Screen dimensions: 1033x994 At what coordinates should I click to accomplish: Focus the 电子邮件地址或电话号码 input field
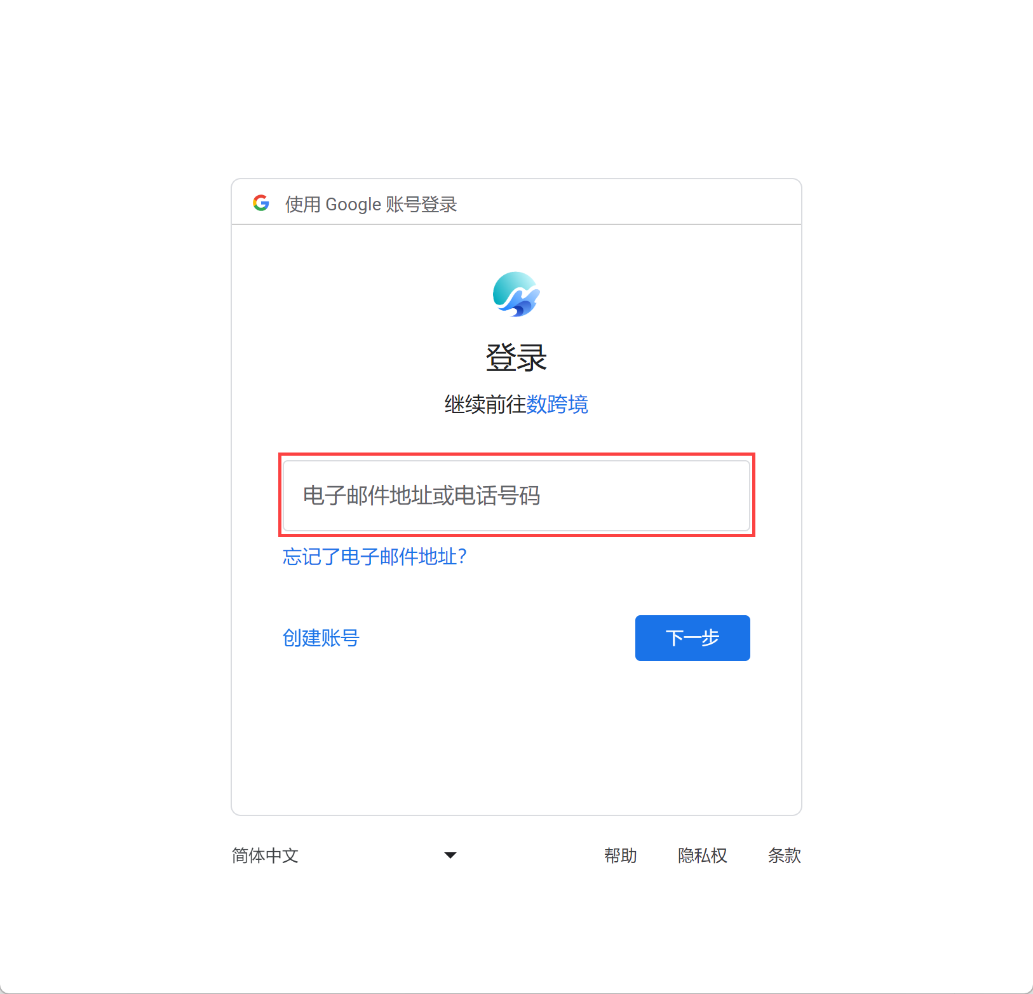pos(516,496)
